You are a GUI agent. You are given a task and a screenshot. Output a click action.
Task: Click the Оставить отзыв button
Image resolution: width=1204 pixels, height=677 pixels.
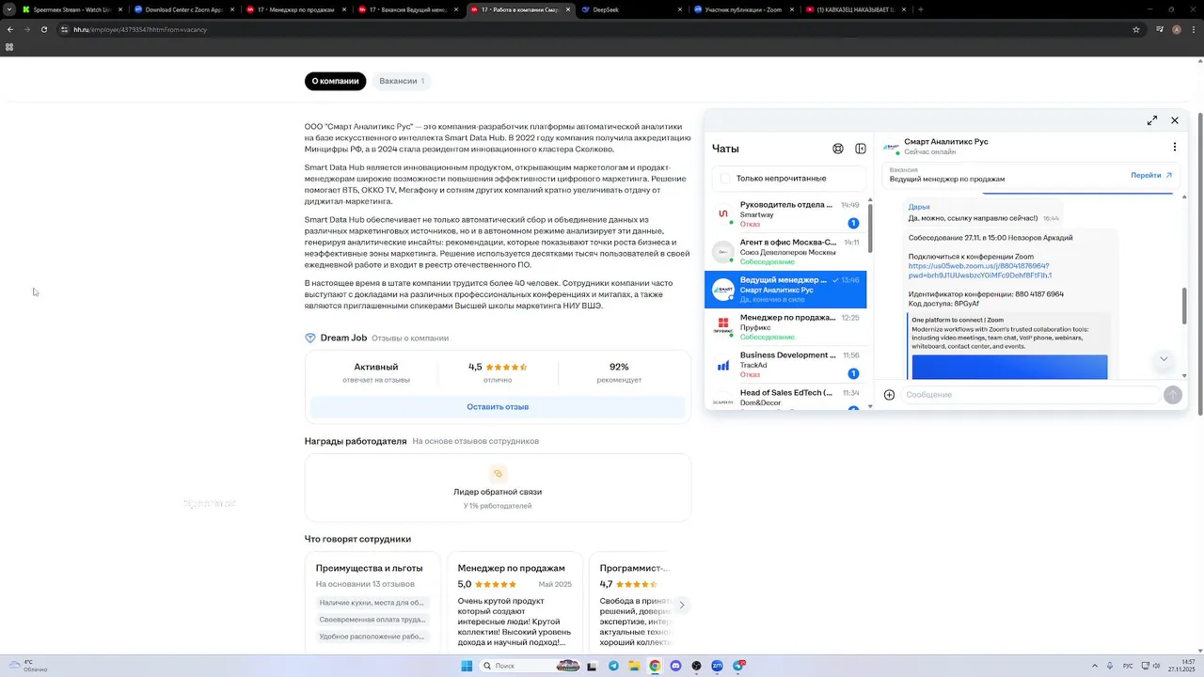(x=498, y=407)
